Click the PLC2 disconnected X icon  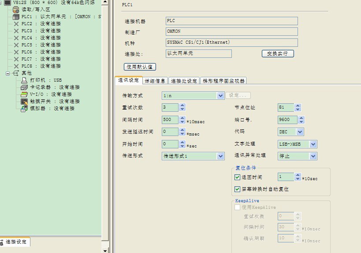(x=16, y=24)
